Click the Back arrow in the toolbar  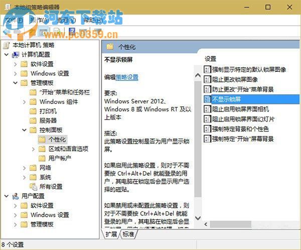pyautogui.click(x=7, y=32)
